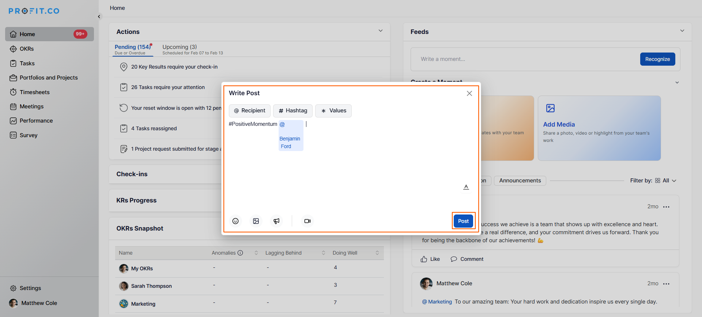Click the image attachment icon in post toolbar
The height and width of the screenshot is (317, 702).
256,221
